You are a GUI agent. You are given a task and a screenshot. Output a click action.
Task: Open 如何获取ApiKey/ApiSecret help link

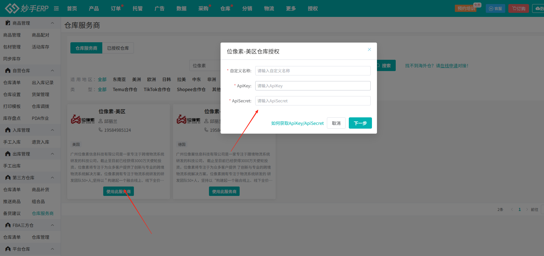(297, 123)
